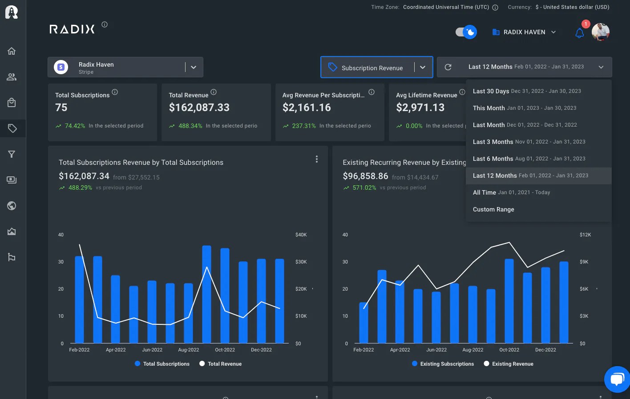Open the chart options three-dot menu
This screenshot has height=399, width=630.
click(317, 159)
